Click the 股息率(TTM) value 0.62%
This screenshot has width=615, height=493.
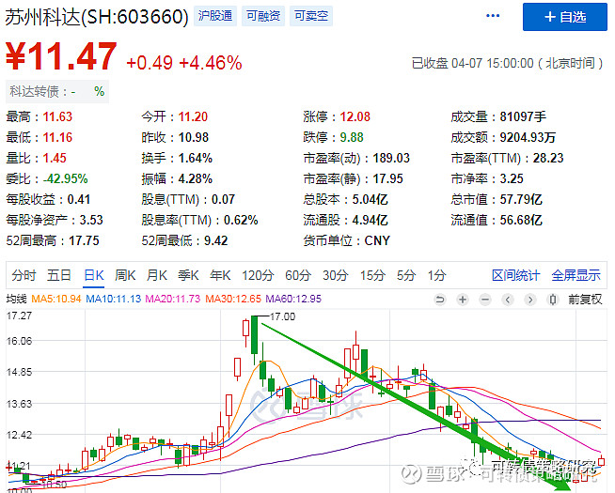pos(241,220)
